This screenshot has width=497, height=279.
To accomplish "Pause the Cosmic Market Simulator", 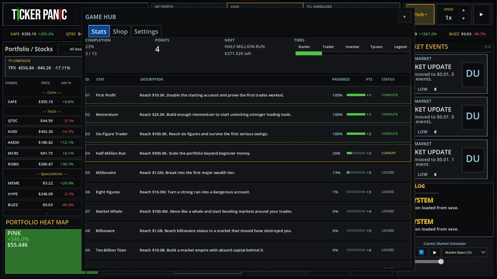I will 421,252.
